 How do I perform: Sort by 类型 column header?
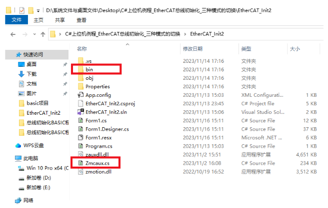coord(246,49)
